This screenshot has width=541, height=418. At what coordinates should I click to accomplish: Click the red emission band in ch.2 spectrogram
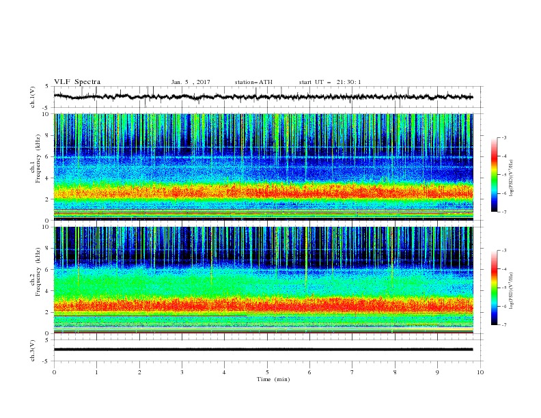coord(263,304)
